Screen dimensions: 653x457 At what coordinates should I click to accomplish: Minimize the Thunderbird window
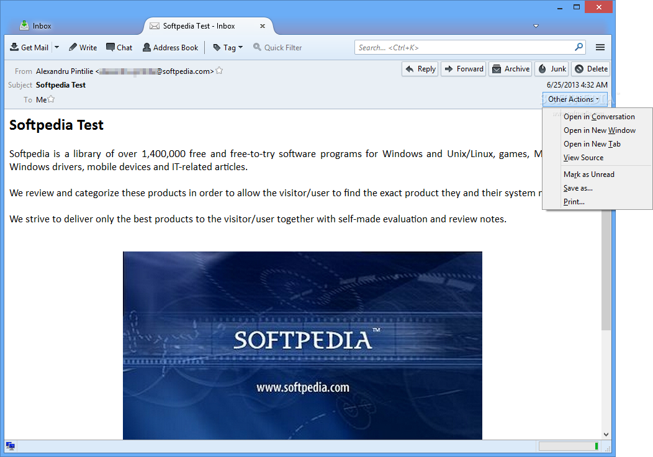point(560,7)
